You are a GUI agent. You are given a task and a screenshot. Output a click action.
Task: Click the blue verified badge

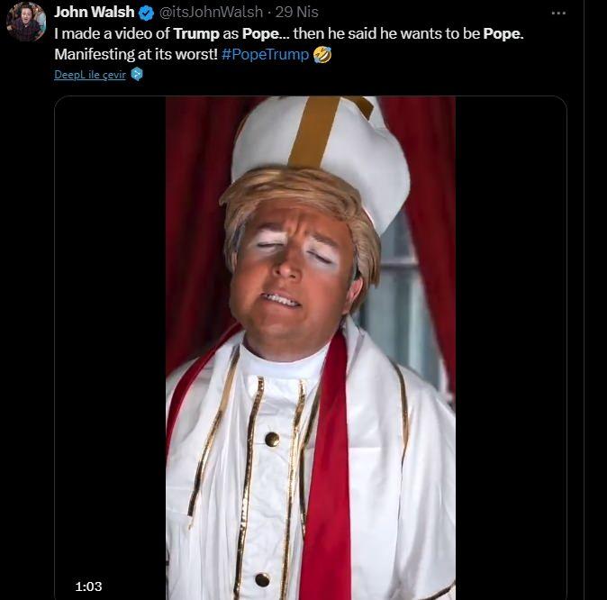[x=146, y=13]
